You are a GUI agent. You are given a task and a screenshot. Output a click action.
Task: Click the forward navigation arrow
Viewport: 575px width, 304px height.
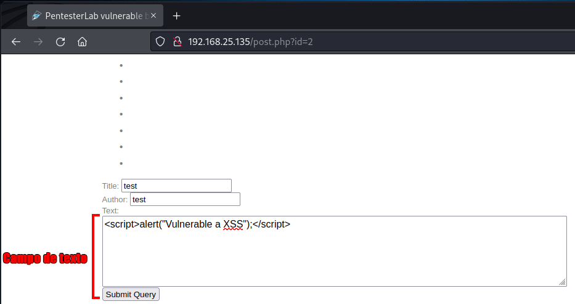pos(38,42)
